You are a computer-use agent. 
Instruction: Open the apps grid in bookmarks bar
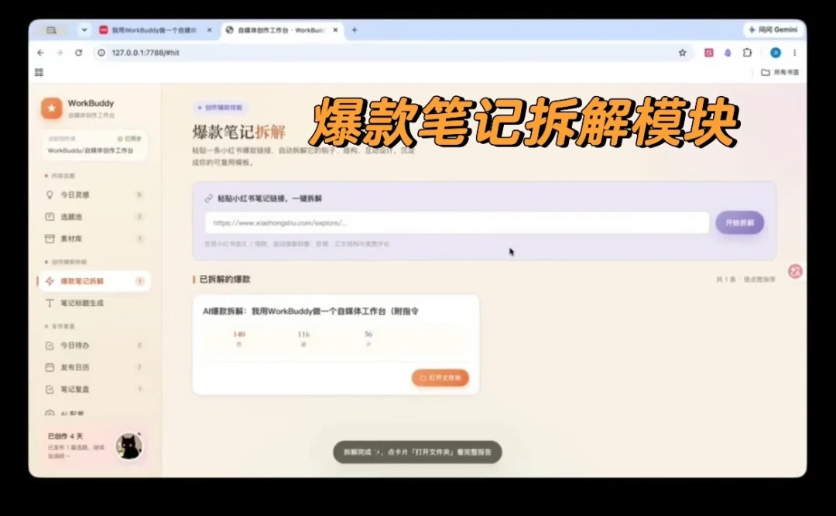[x=39, y=72]
